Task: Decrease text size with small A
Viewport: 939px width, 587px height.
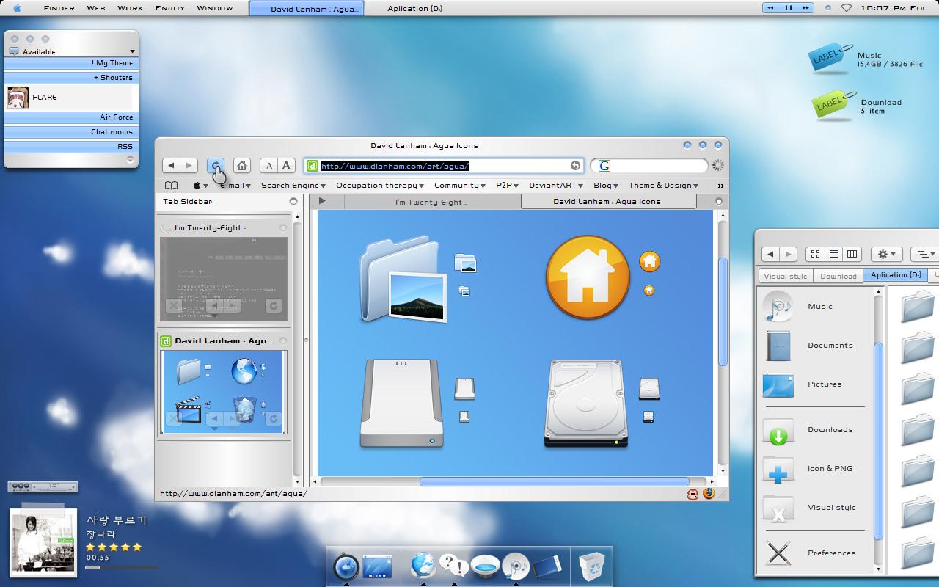Action: (269, 166)
